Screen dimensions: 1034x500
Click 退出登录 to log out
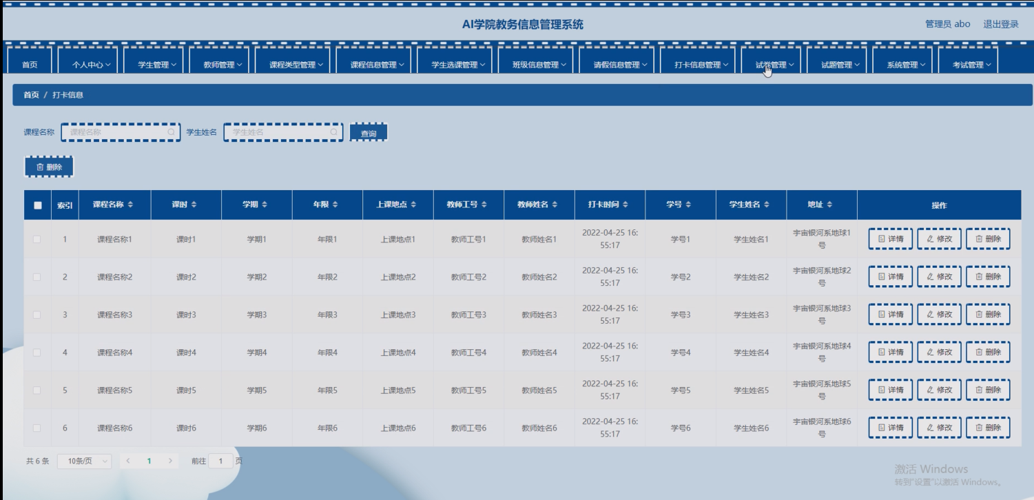point(1000,24)
